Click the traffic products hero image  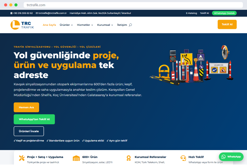click(x=191, y=65)
